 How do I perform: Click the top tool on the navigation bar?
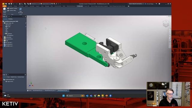(x=170, y=31)
